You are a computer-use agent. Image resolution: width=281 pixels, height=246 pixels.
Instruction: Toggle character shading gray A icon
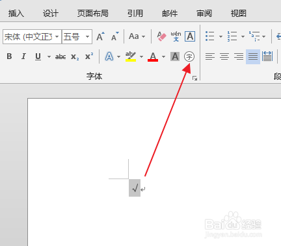[x=175, y=56]
